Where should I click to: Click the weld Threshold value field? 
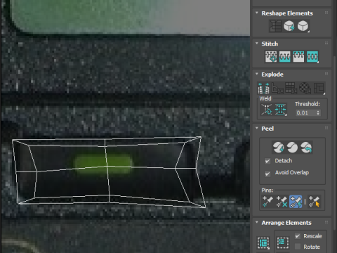[x=305, y=113]
